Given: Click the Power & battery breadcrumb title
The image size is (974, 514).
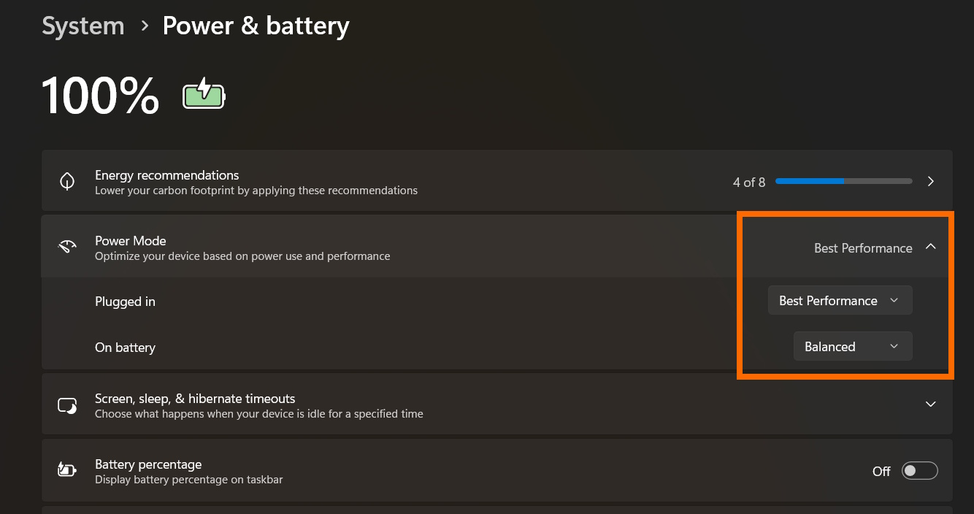Looking at the screenshot, I should coord(256,26).
